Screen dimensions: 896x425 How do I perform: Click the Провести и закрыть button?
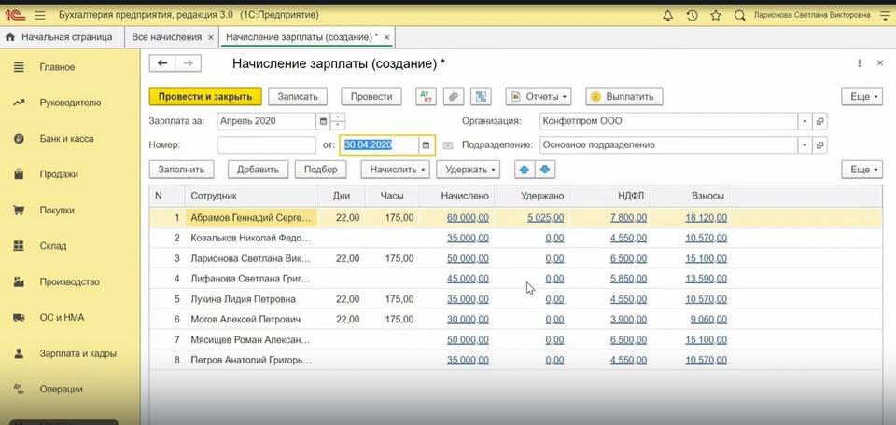pos(204,96)
